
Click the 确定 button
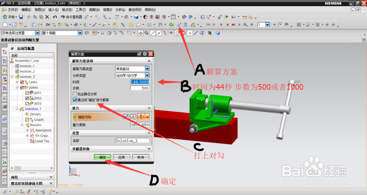pos(102,157)
